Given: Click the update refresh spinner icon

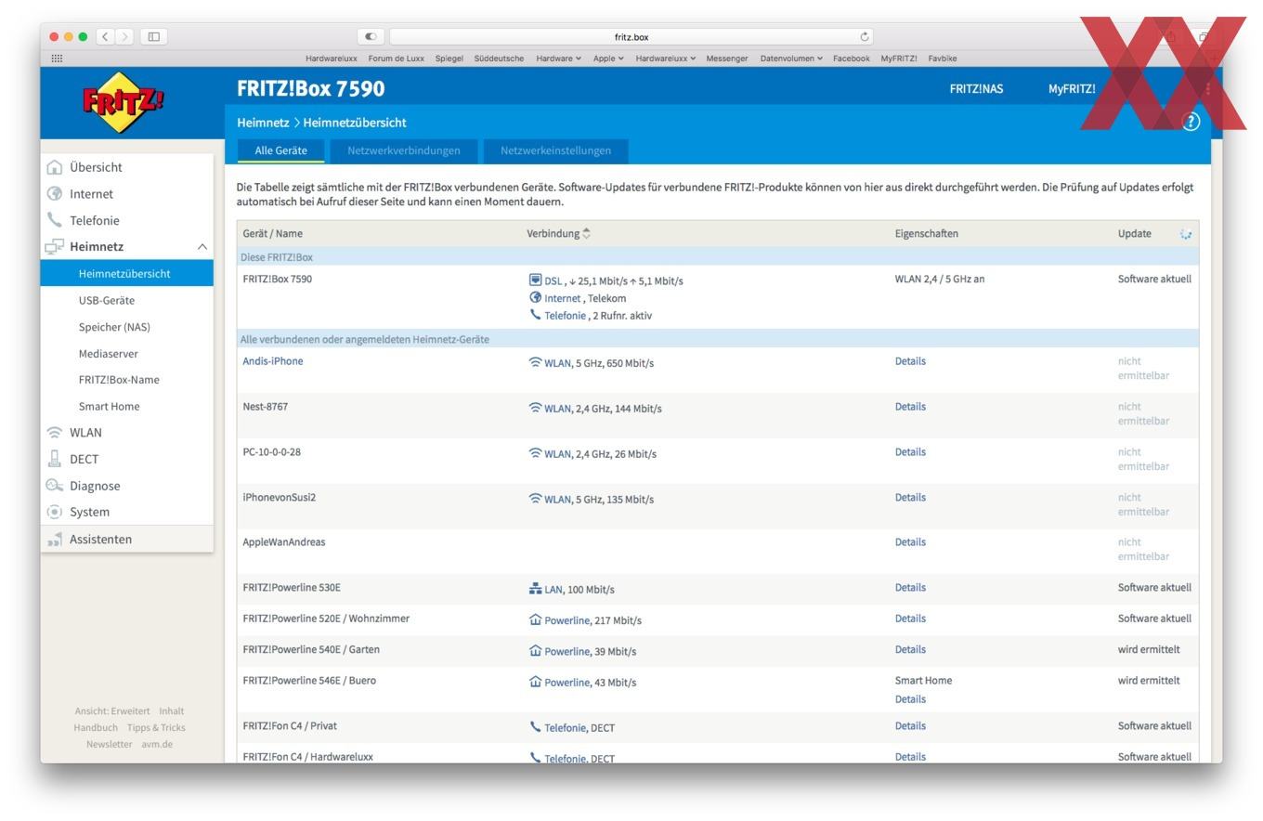Looking at the screenshot, I should pos(1186,234).
